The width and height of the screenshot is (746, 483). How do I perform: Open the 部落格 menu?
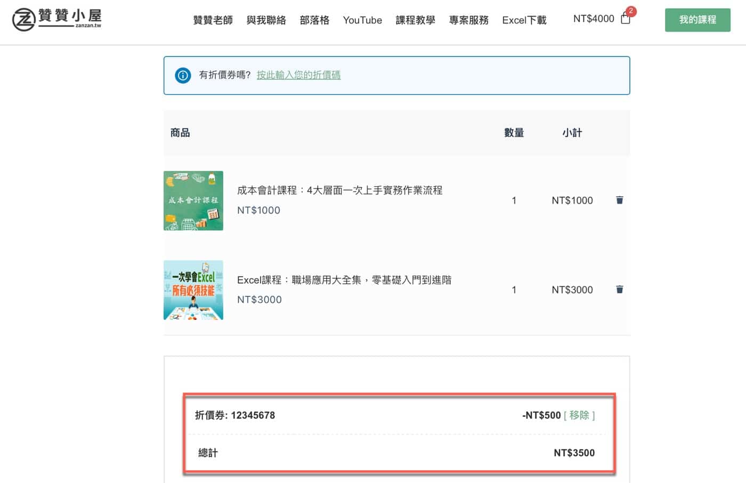click(x=314, y=20)
